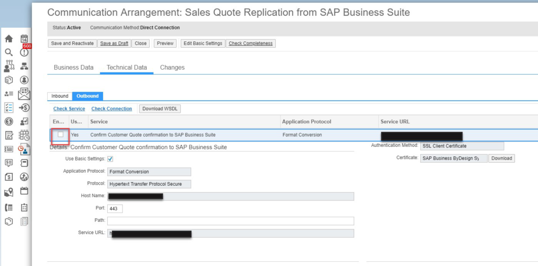This screenshot has width=538, height=266.
Task: Open the envelope with grid mail icon
Action: tap(24, 93)
